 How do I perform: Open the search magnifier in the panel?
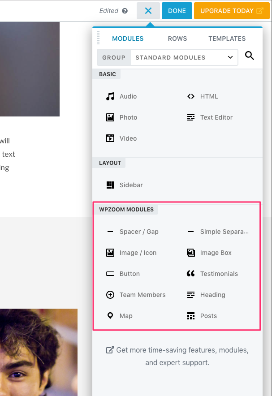[250, 56]
